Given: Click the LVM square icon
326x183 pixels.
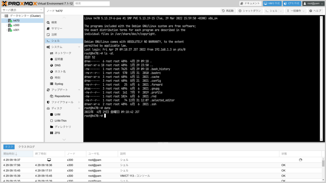Looking at the screenshot, I should 52,114.
